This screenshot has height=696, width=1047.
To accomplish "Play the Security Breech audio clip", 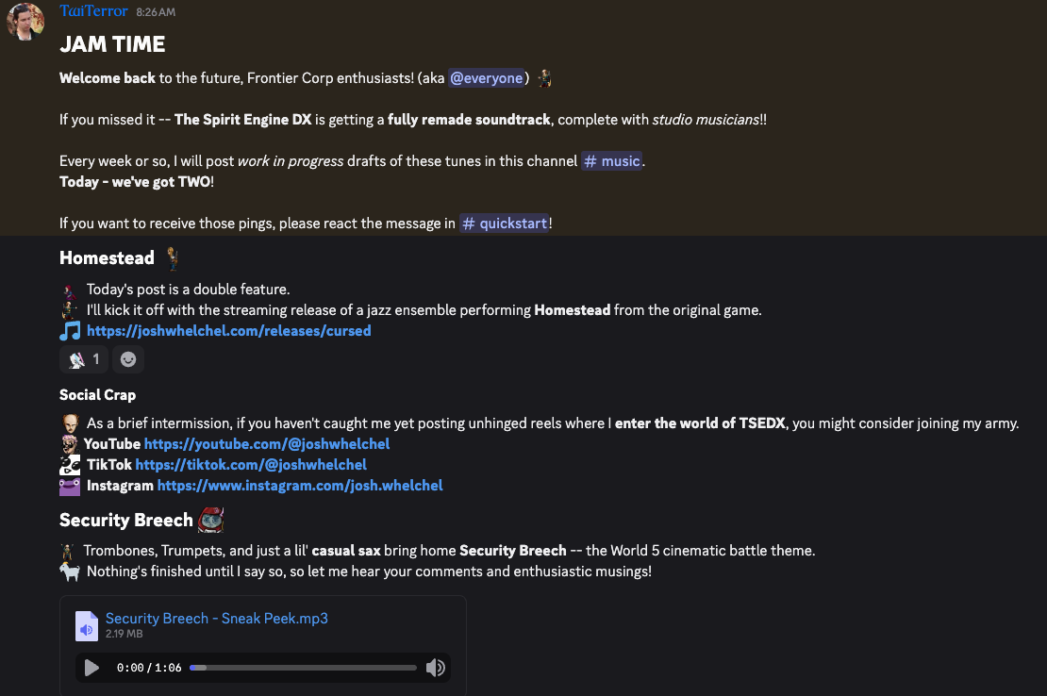I will [91, 668].
